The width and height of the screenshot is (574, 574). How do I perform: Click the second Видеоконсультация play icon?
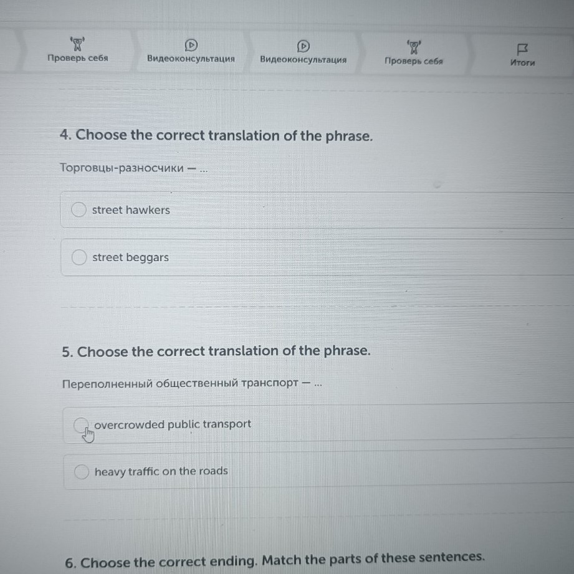click(303, 45)
